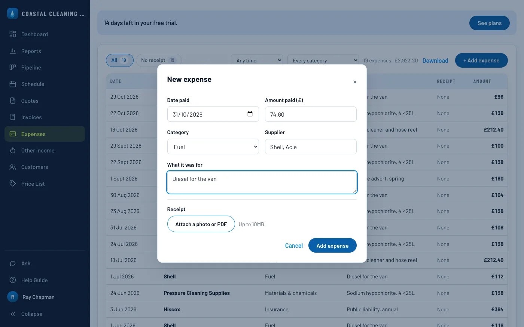This screenshot has height=327, width=524.
Task: Close the New expense dialog
Action: click(355, 82)
